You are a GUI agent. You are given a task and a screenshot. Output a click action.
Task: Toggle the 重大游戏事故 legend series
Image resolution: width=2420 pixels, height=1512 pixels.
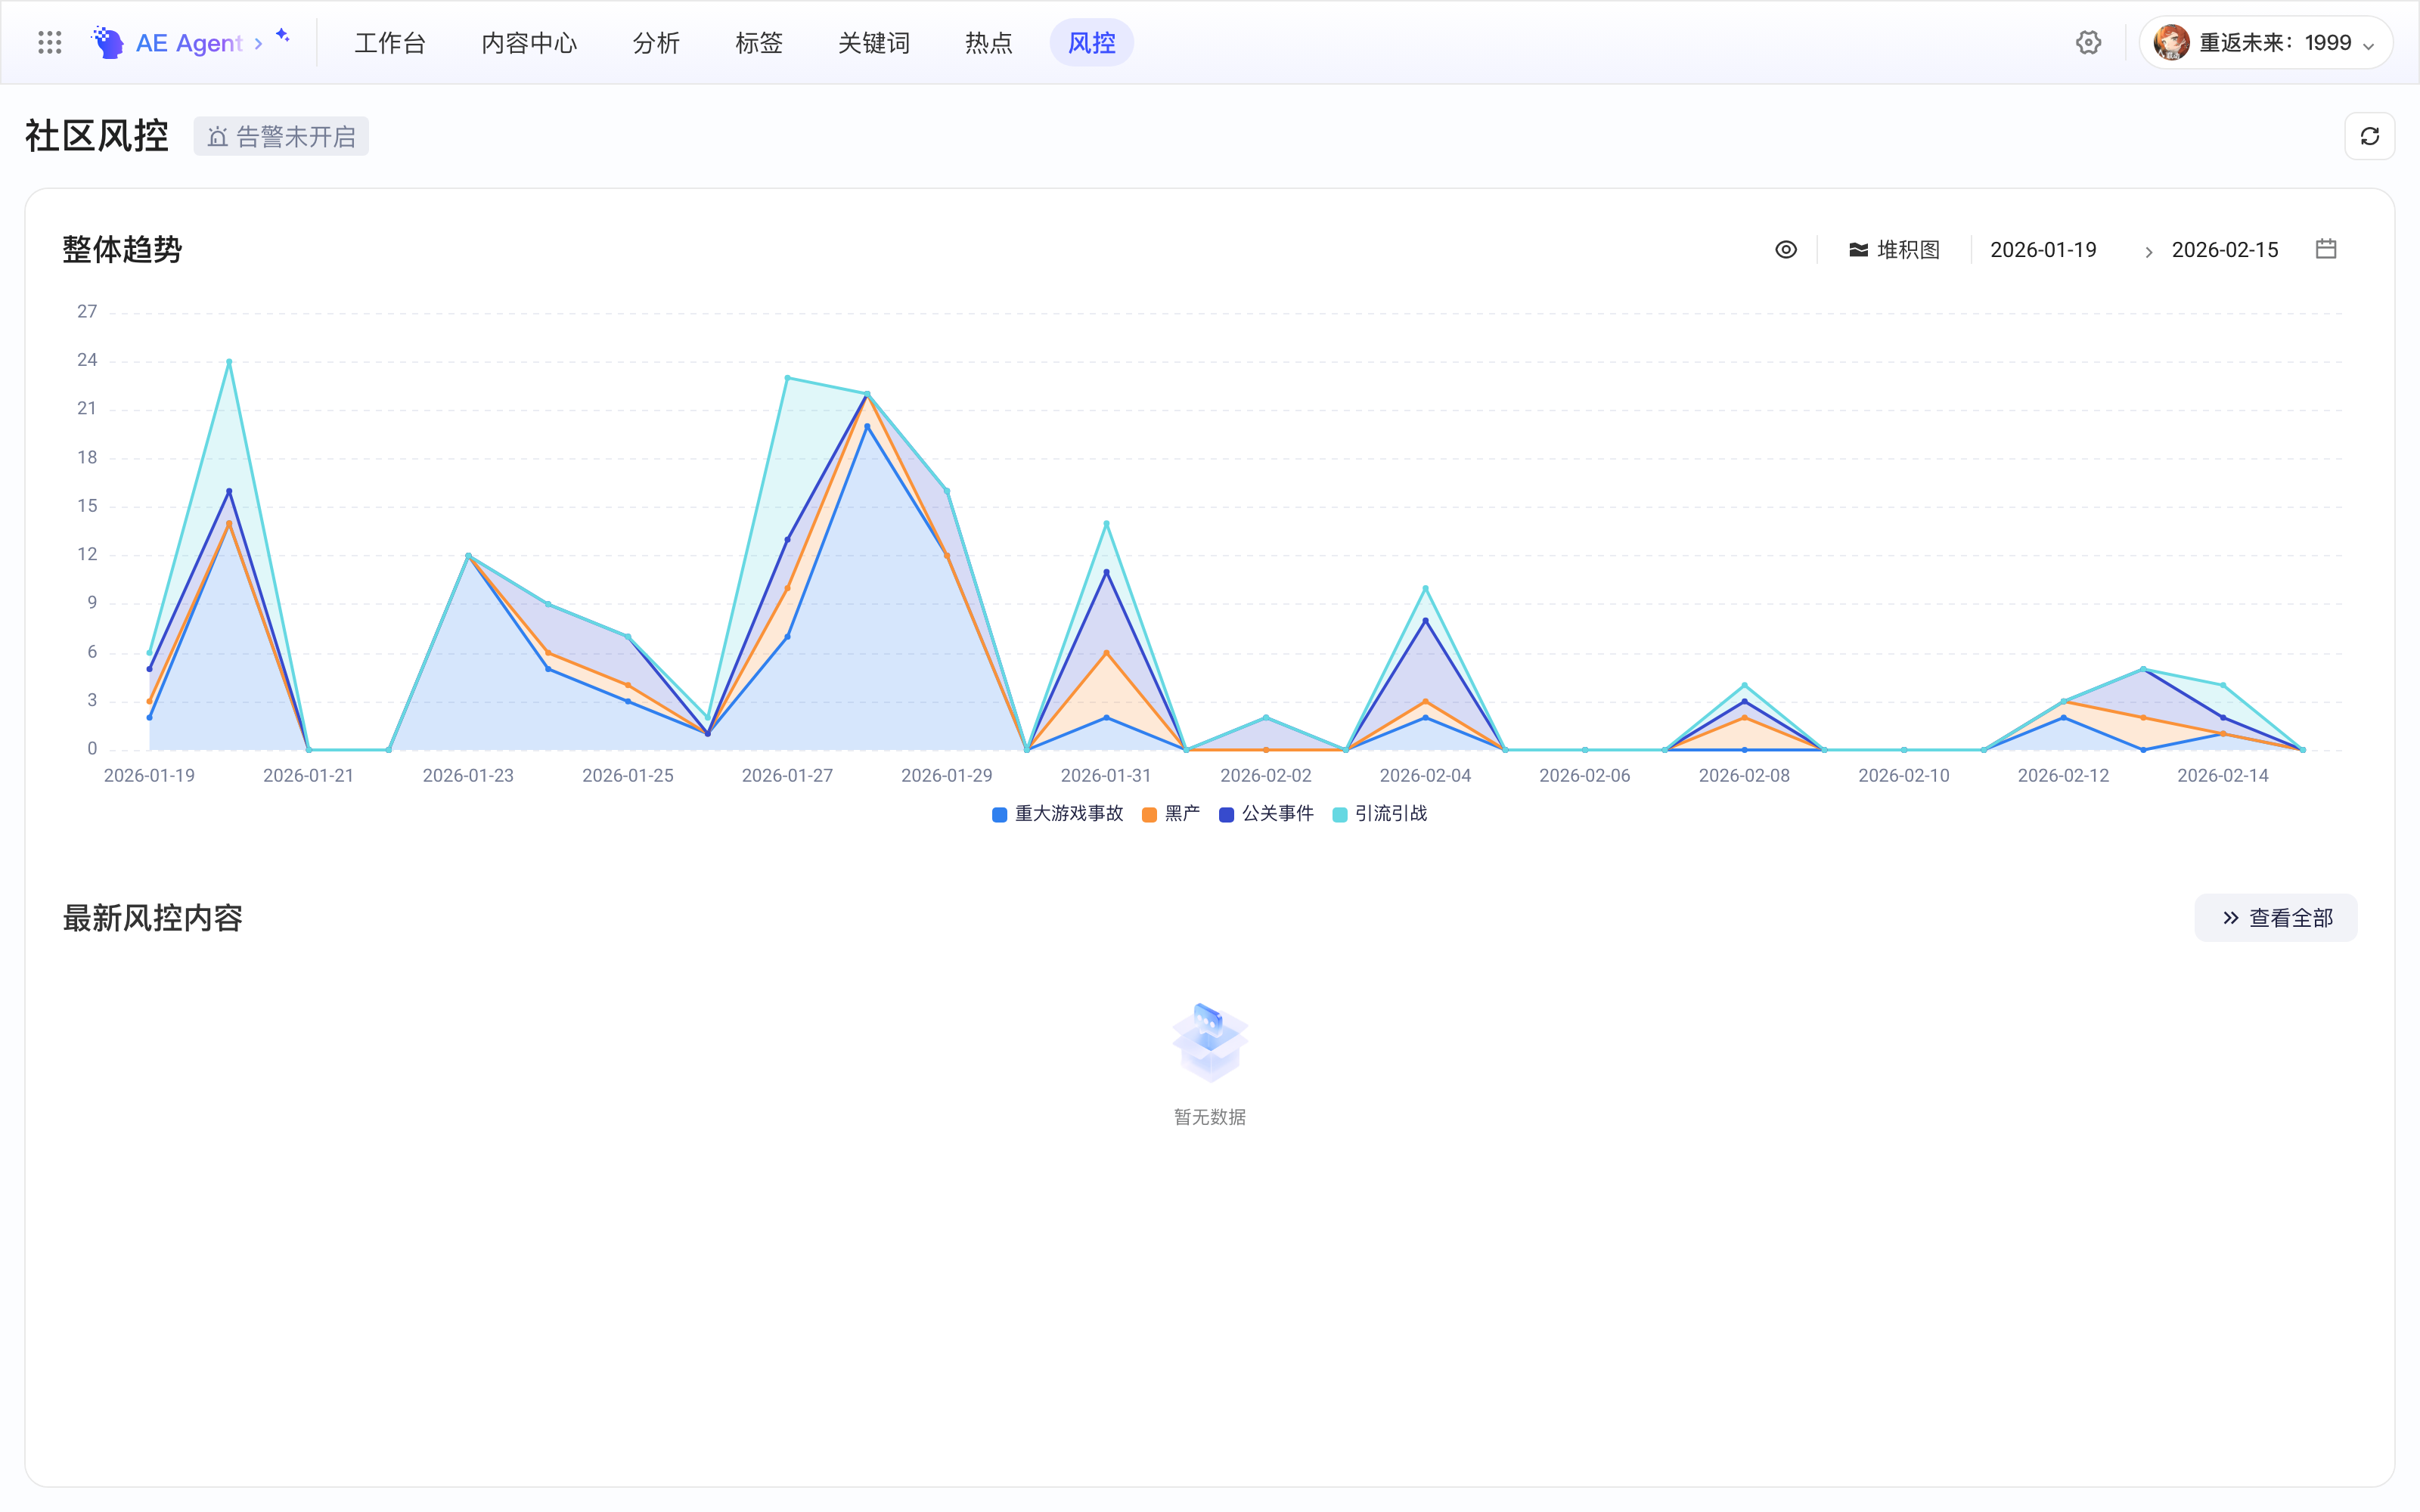click(1058, 814)
